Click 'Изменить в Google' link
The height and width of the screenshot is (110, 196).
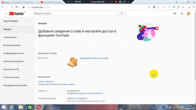100,58
